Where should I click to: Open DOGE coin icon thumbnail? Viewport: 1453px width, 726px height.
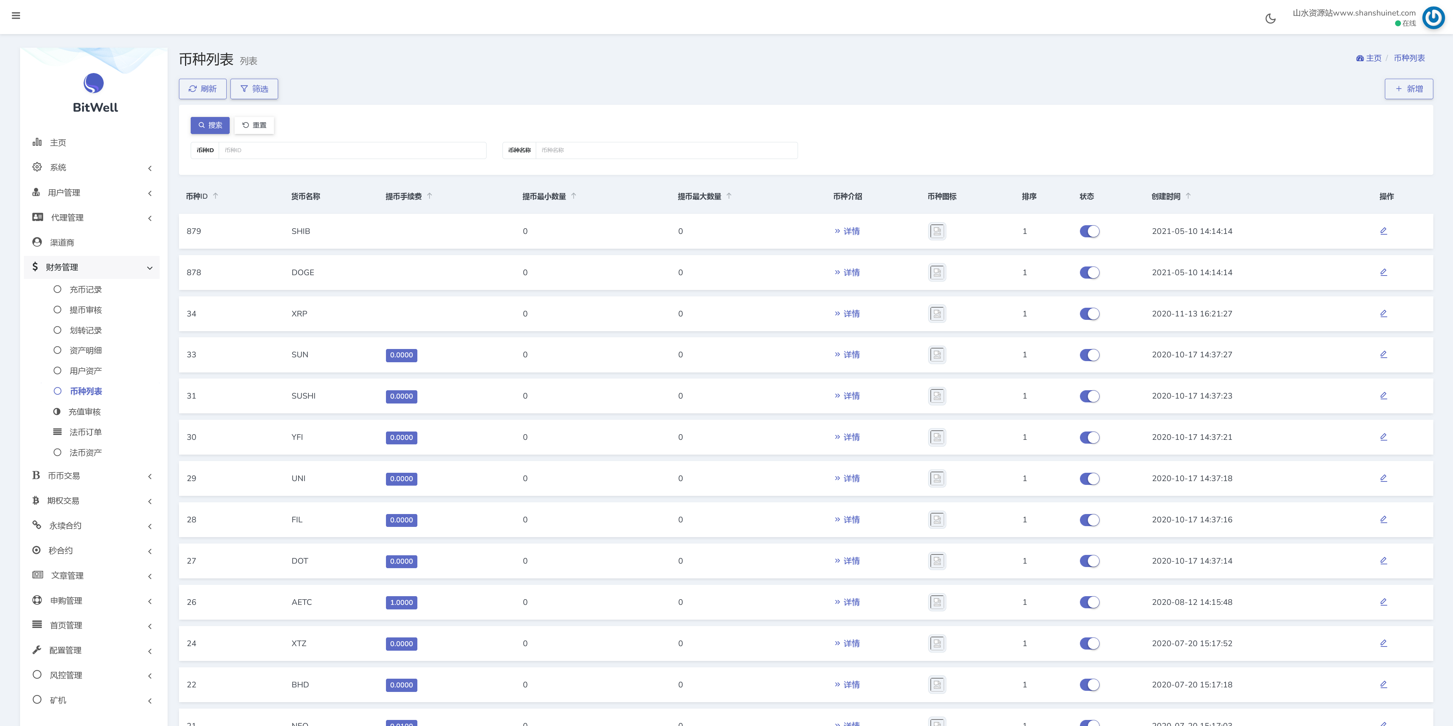click(x=937, y=273)
